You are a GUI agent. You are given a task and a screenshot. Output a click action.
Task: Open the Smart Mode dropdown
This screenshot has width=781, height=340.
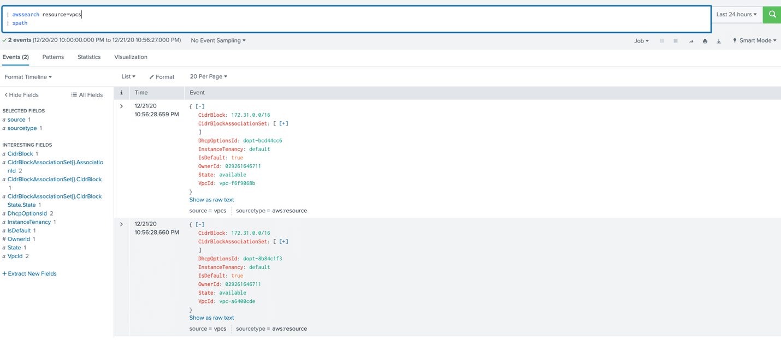754,40
